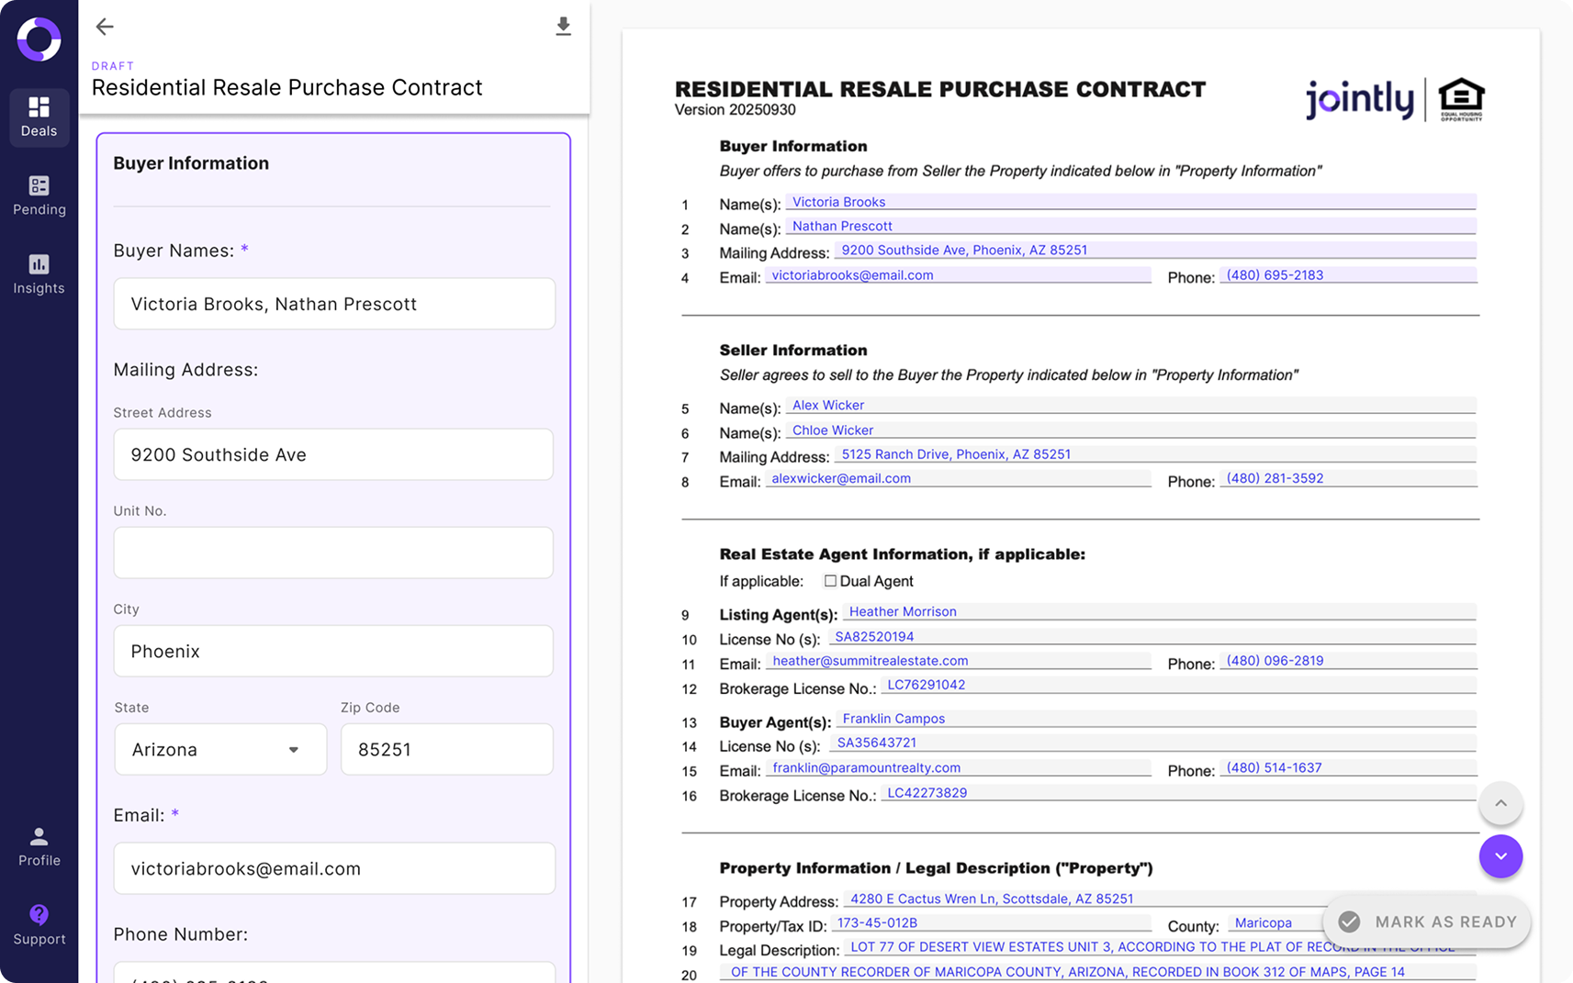Click seller phone (480) 281-3592
1573x983 pixels.
1275,478
